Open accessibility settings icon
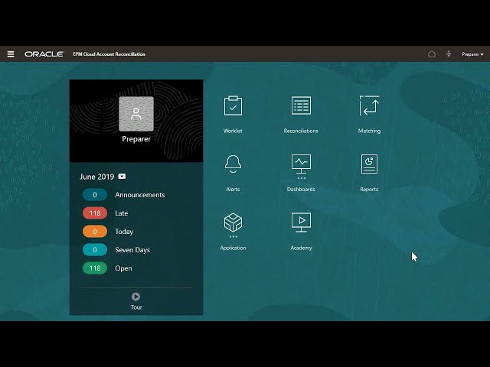The image size is (490, 367). point(449,54)
